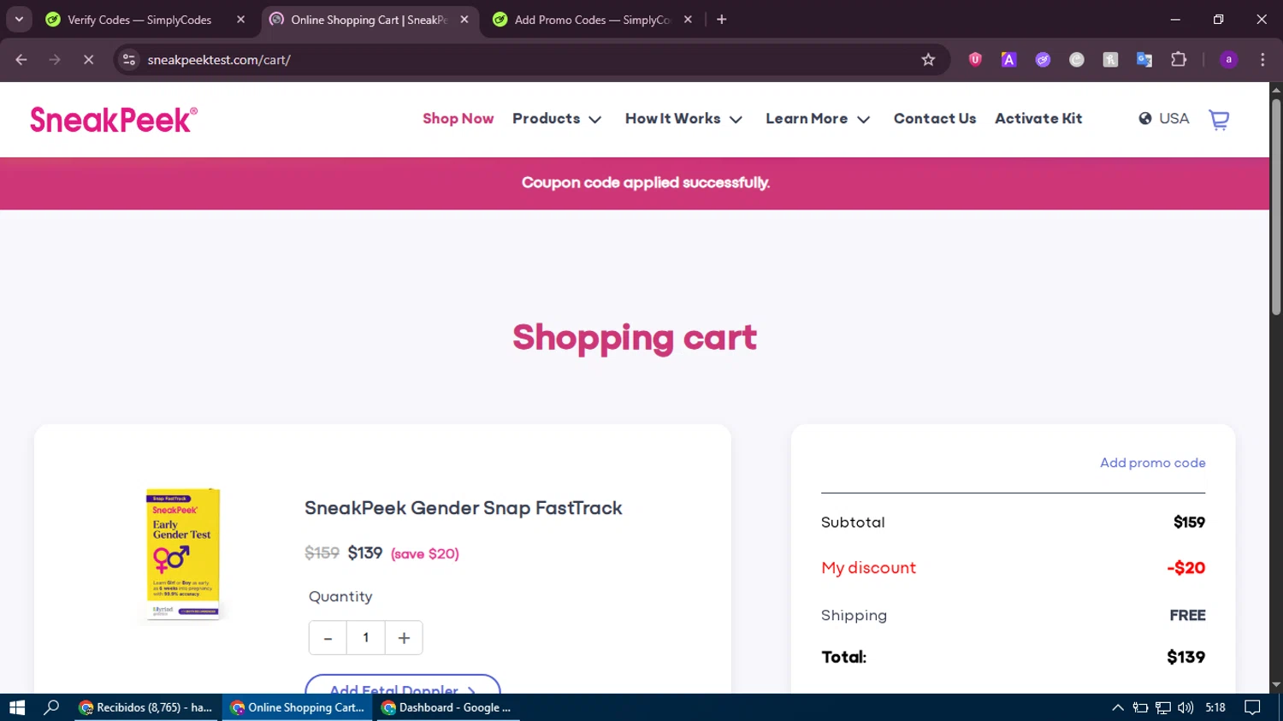Decrease quantity with the minus button

328,638
